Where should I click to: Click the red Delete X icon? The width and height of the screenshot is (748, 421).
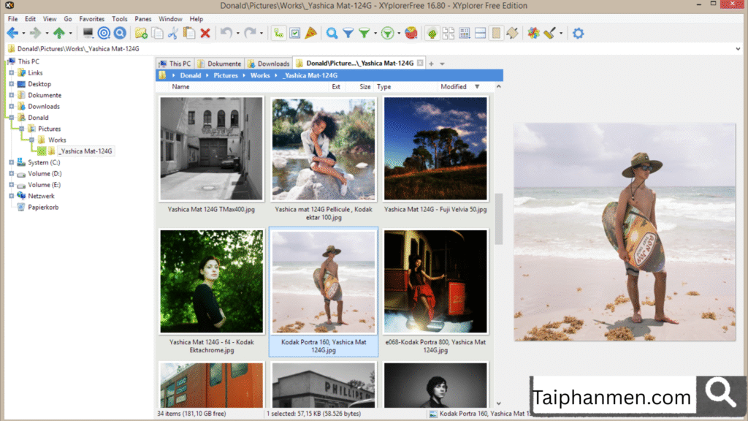click(x=205, y=33)
